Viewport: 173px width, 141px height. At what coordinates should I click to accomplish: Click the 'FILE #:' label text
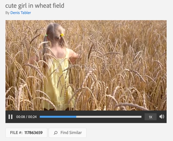(x=16, y=133)
